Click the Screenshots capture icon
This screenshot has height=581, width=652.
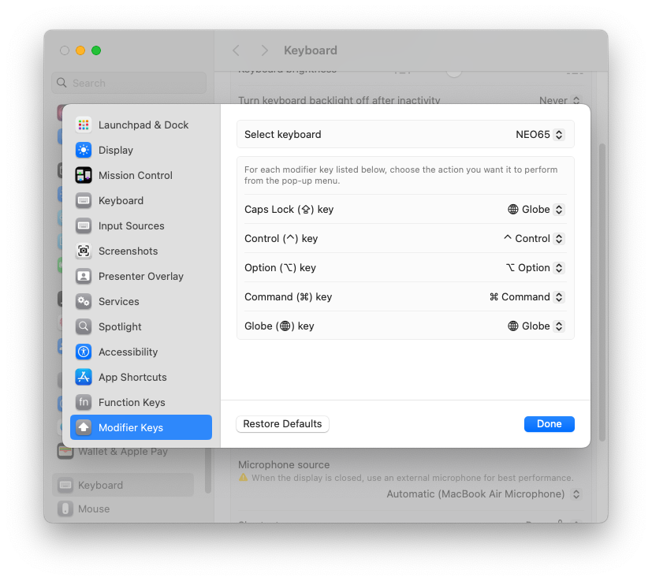84,251
